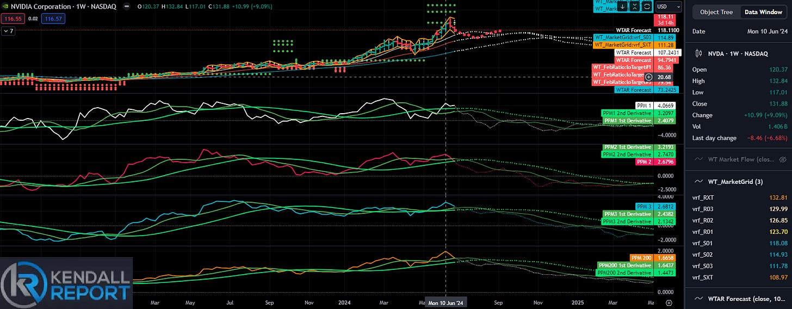Click the WT_MarketGrid:vrf_S03 price label

pos(622,37)
